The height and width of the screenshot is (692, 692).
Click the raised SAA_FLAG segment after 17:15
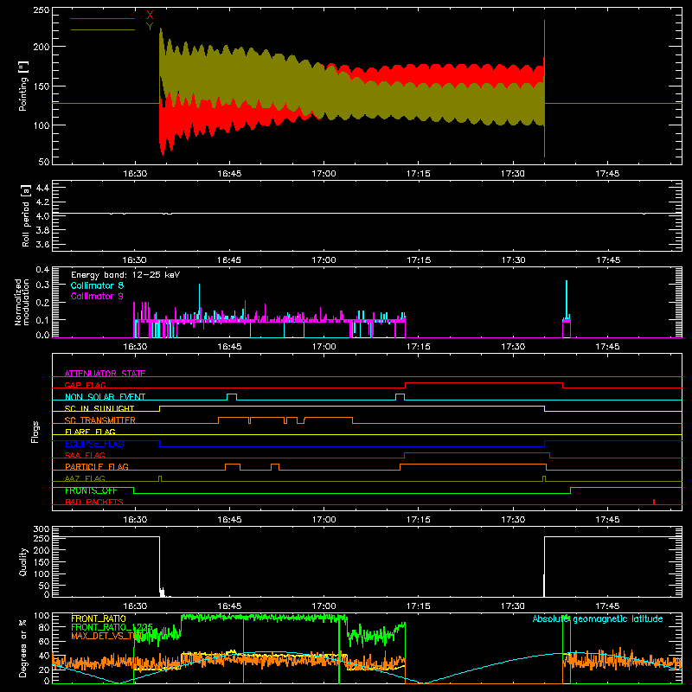(x=477, y=453)
